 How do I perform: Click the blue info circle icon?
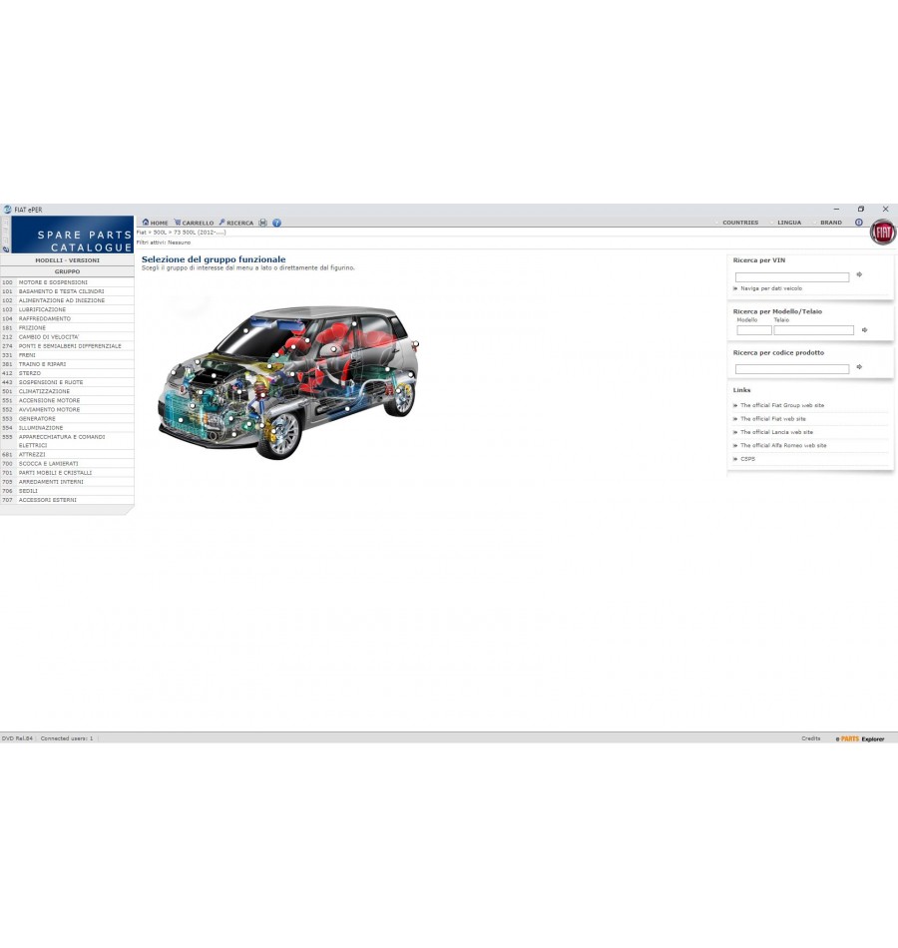(859, 223)
